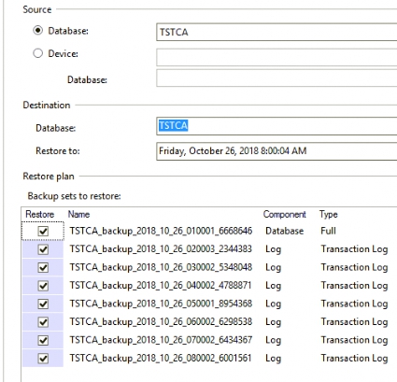Viewport: 397px width, 382px height.
Task: Click the Type column header
Action: coord(329,214)
